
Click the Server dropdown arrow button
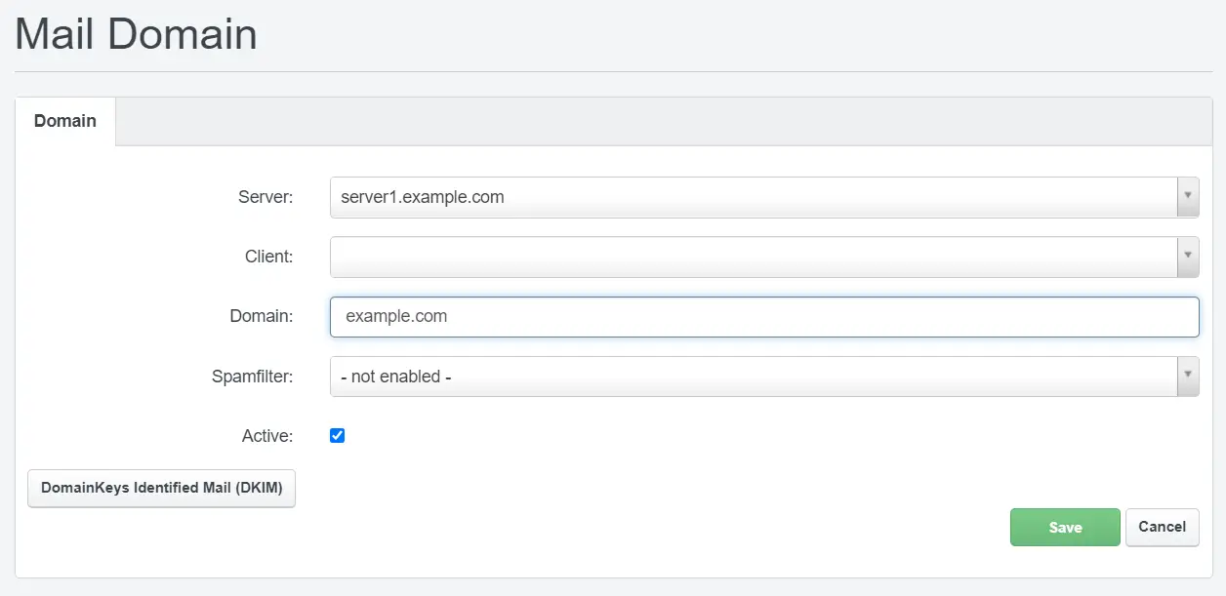pyautogui.click(x=1188, y=197)
